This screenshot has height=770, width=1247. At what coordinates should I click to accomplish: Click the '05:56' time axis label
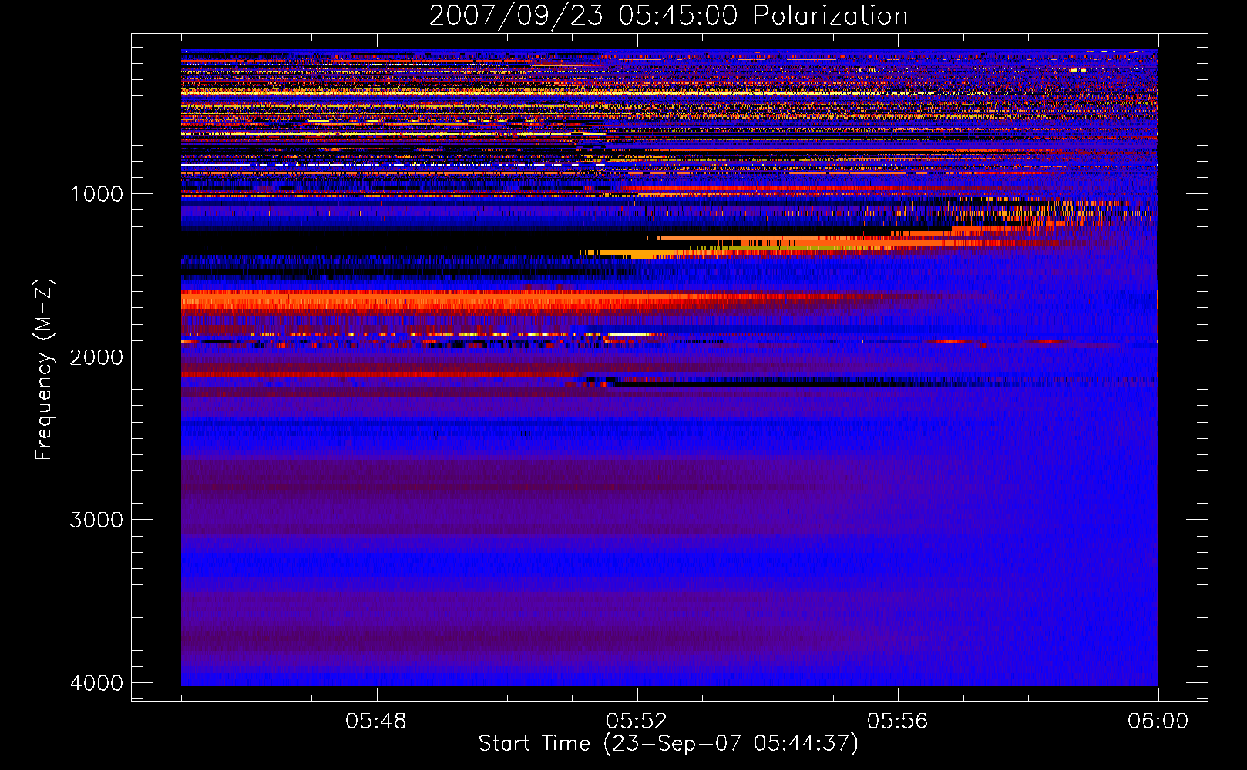click(x=898, y=721)
